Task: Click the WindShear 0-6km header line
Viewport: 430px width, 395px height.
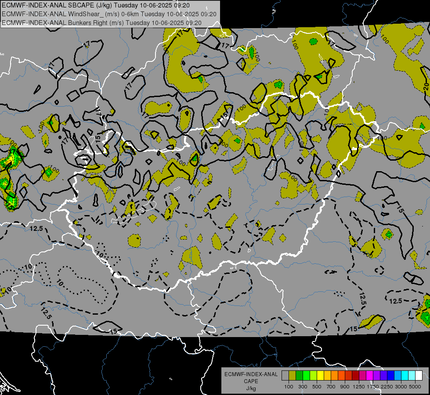Action: coord(109,14)
